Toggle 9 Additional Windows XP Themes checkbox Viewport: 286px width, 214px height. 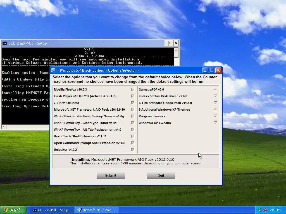click(x=215, y=110)
